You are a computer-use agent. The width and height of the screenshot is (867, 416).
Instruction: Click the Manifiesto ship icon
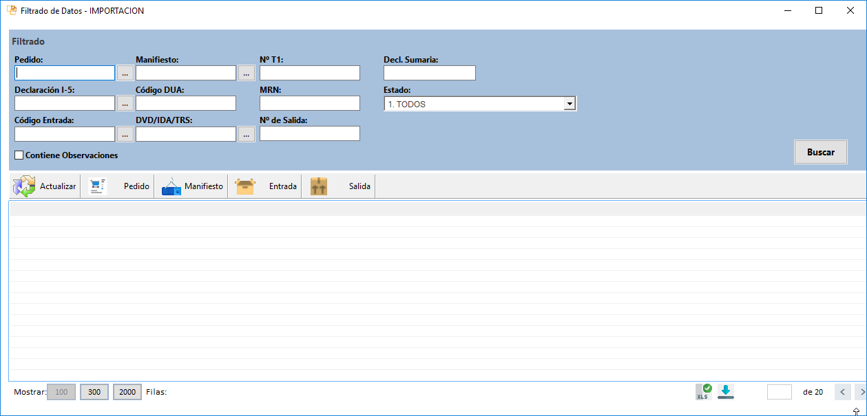click(x=171, y=186)
